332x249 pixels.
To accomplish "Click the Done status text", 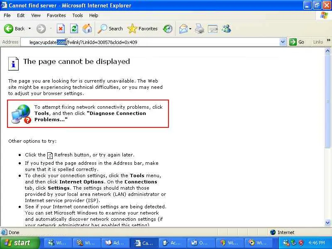I will (14, 232).
